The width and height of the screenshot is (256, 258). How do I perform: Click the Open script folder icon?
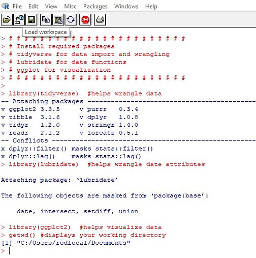[7, 20]
